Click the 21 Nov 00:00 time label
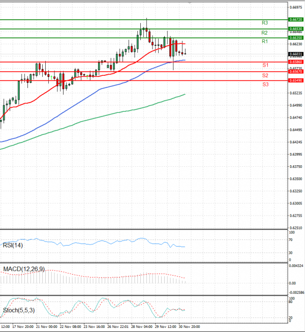The width and height of the screenshot is (305, 332). (x=47, y=327)
